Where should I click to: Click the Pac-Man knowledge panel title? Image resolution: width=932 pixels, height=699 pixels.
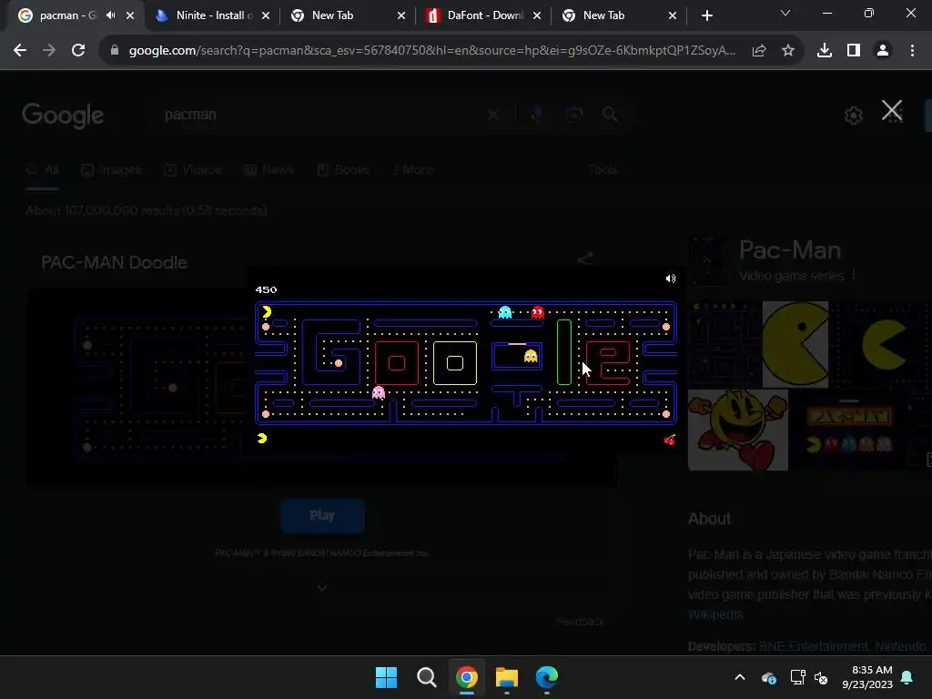(x=790, y=250)
